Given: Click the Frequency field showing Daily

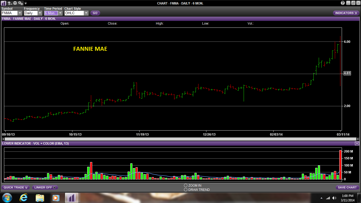Looking at the screenshot, I should (31, 13).
